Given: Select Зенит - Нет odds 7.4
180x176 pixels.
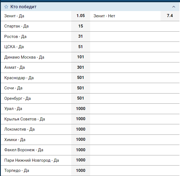Looking at the screenshot, I should tap(170, 16).
